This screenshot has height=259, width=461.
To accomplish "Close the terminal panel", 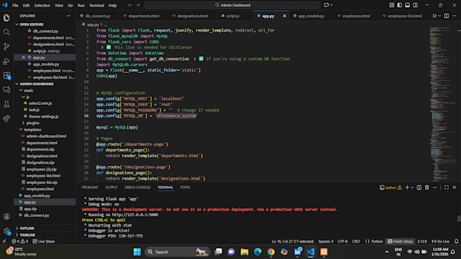I will 454,187.
